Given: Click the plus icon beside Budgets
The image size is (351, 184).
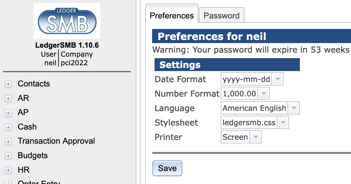Looking at the screenshot, I should point(8,156).
